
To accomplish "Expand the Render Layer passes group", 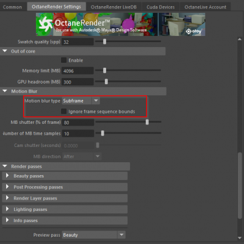I will point(65,198).
